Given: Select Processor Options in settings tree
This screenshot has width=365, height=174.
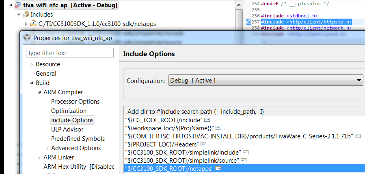Looking at the screenshot, I should coord(75,102).
